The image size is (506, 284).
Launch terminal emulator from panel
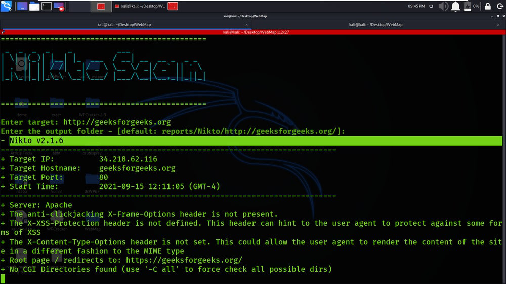[x=47, y=6]
